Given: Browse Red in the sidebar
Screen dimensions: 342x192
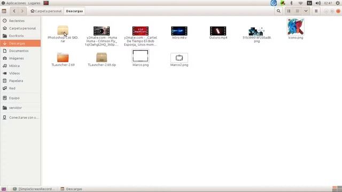Looking at the screenshot, I should 20,89.
